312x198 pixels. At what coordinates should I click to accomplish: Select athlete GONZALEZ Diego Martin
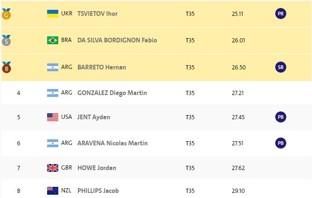tap(112, 93)
